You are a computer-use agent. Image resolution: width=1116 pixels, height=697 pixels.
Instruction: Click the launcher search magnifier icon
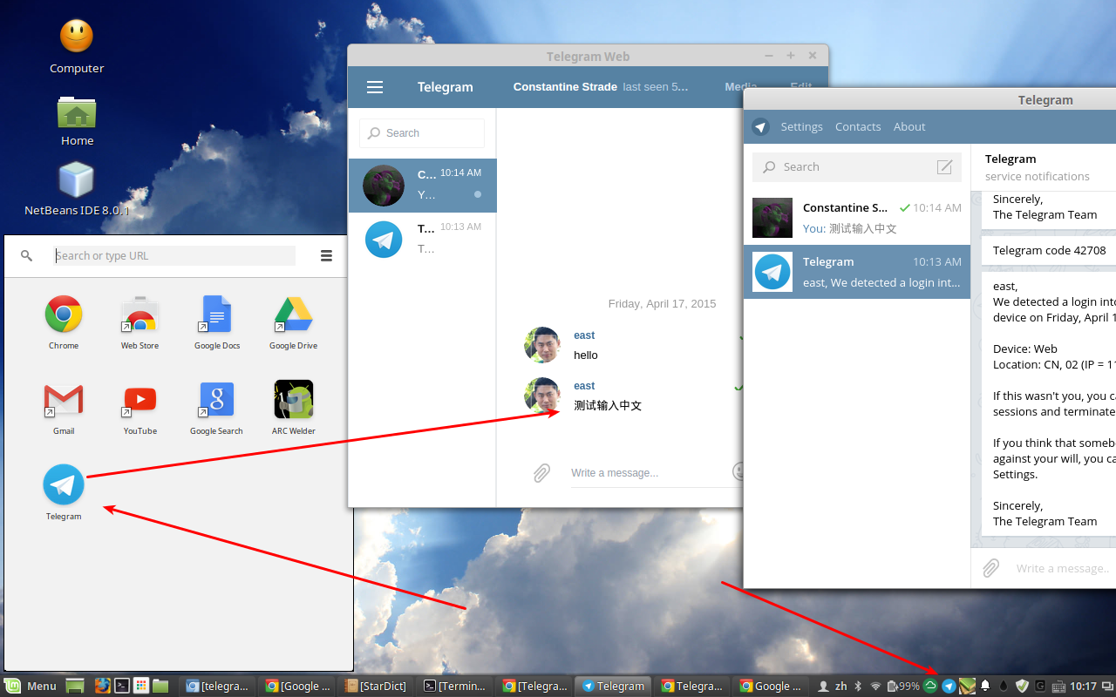click(x=27, y=255)
